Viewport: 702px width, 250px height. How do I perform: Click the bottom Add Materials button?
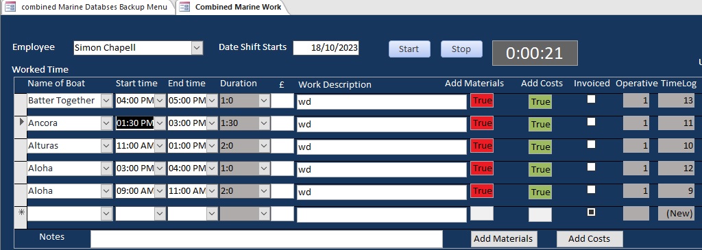click(504, 239)
